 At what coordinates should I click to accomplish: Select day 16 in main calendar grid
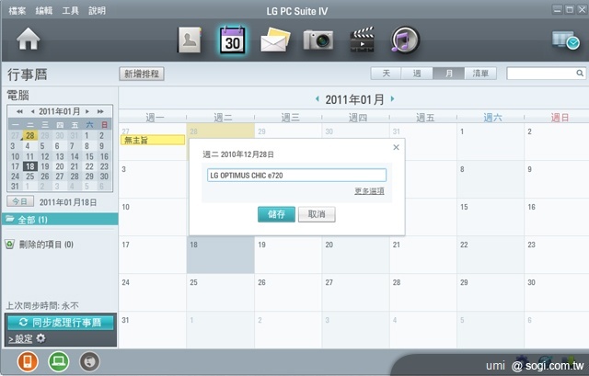coord(556,217)
